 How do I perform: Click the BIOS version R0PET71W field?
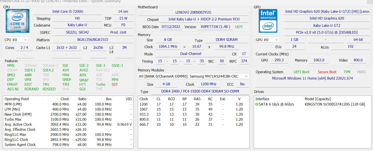tap(216, 27)
